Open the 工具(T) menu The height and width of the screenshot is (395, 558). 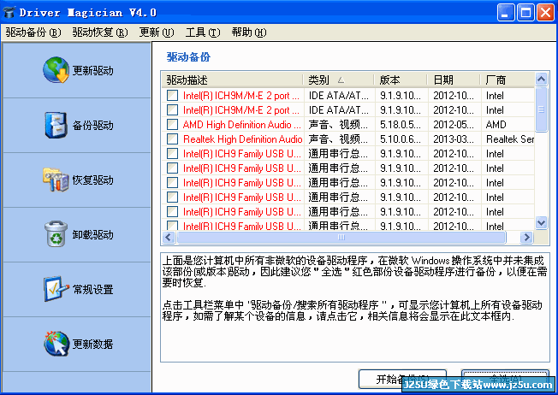(x=203, y=32)
